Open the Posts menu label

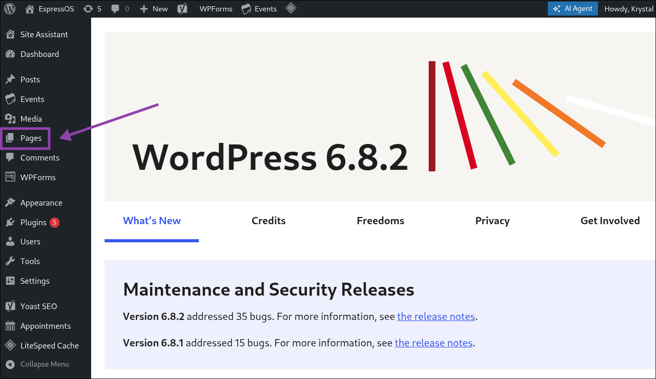30,80
